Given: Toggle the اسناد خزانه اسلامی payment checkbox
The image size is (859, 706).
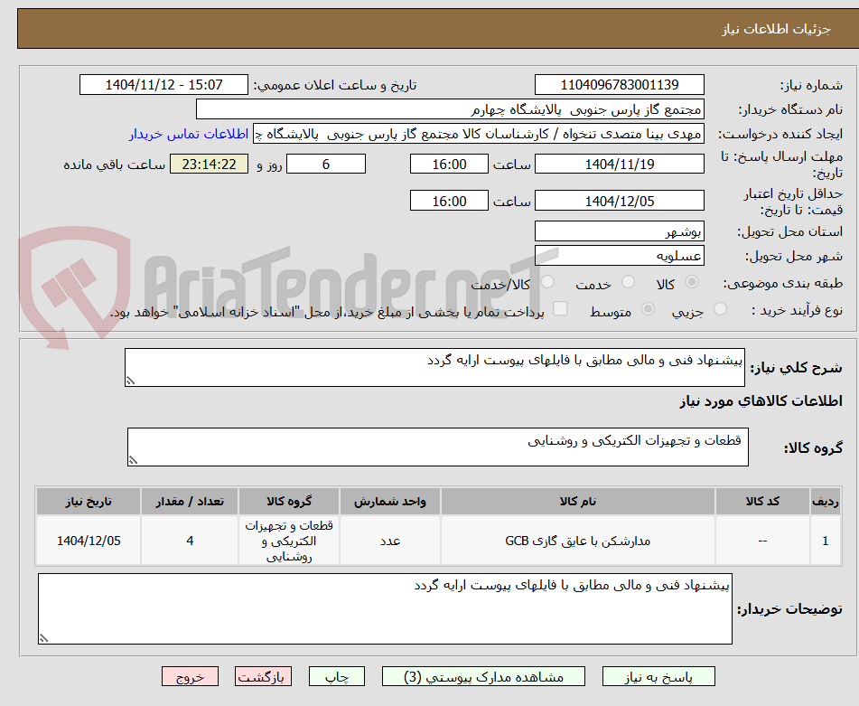Looking at the screenshot, I should [x=560, y=308].
